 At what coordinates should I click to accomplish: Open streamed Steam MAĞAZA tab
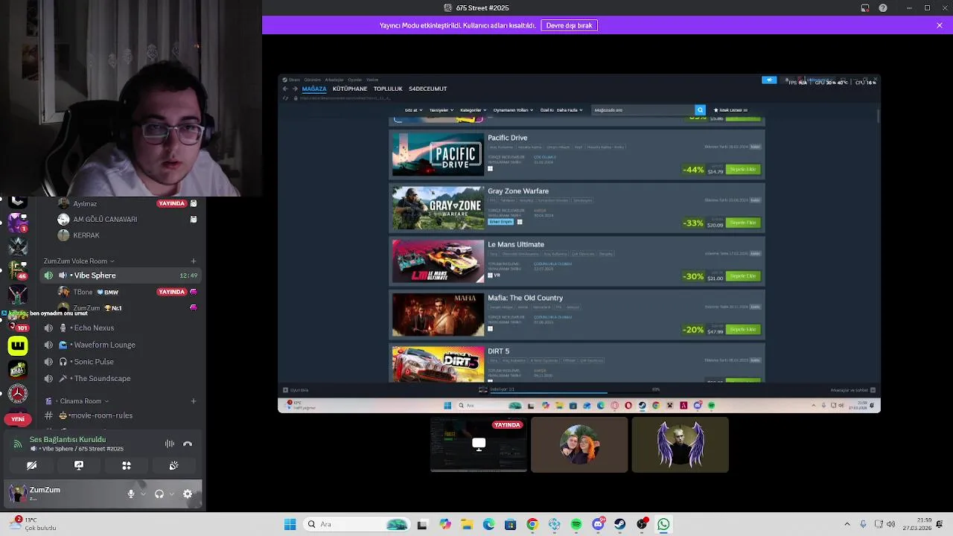pos(314,89)
